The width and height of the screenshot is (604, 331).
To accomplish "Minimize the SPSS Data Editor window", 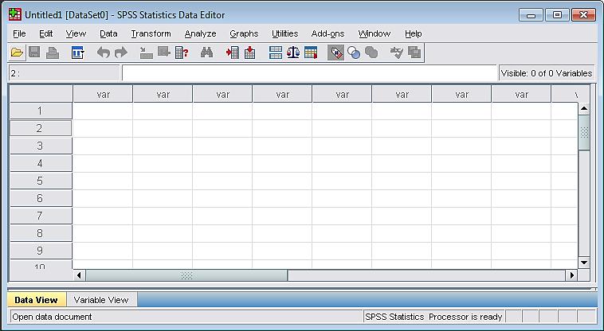I will (531, 15).
